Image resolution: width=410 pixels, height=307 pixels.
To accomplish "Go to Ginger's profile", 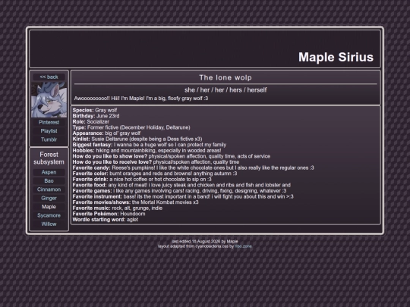I will (49, 198).
